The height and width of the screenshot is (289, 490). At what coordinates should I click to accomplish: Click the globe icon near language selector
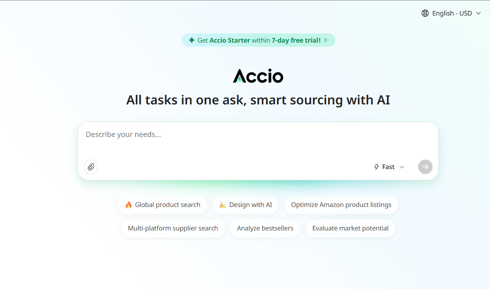pos(425,13)
